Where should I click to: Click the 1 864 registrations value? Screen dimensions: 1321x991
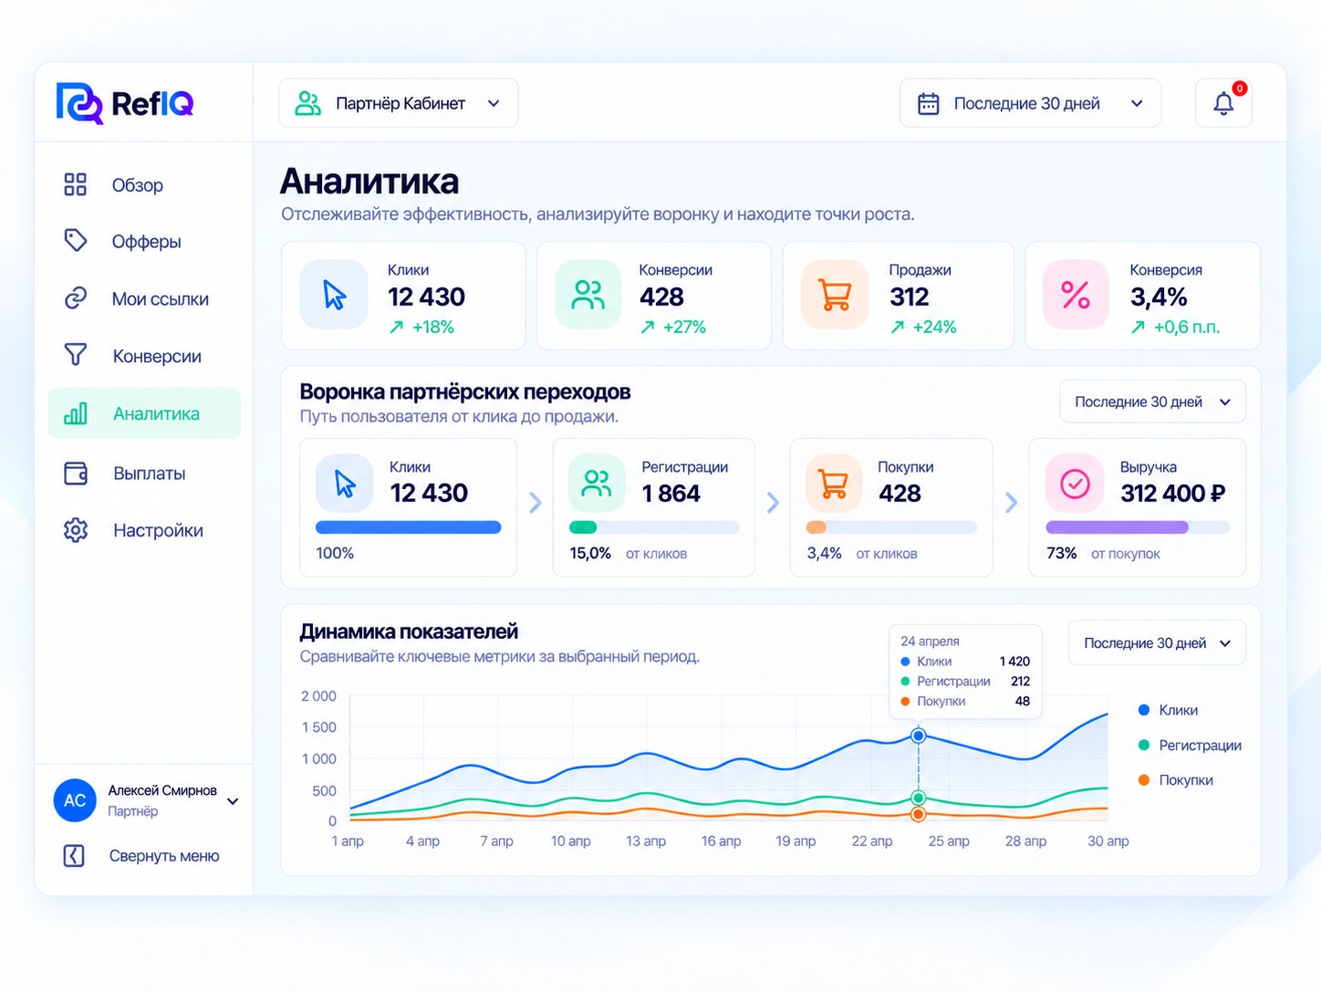(671, 493)
